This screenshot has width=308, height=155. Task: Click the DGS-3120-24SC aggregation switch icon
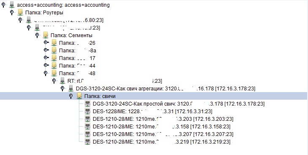point(71,88)
